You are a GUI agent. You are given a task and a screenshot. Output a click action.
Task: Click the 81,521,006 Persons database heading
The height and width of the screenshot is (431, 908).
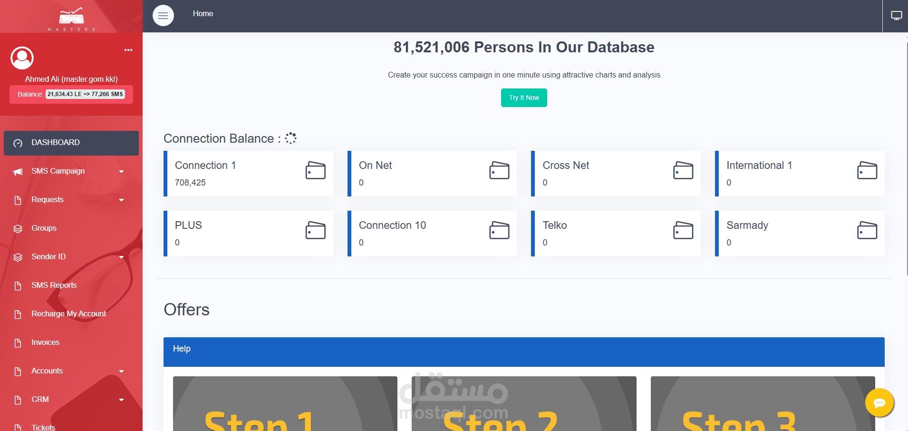[x=524, y=47]
